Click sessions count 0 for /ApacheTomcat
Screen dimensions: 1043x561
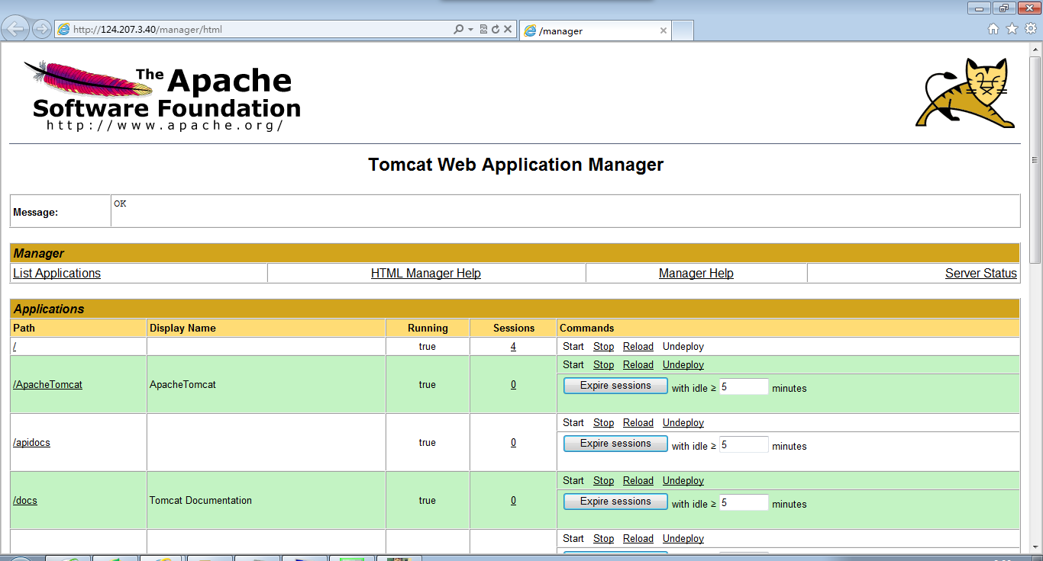(x=513, y=385)
